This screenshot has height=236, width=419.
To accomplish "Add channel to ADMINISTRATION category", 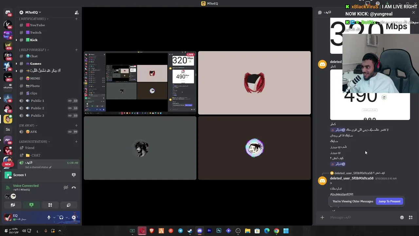I will [76, 142].
